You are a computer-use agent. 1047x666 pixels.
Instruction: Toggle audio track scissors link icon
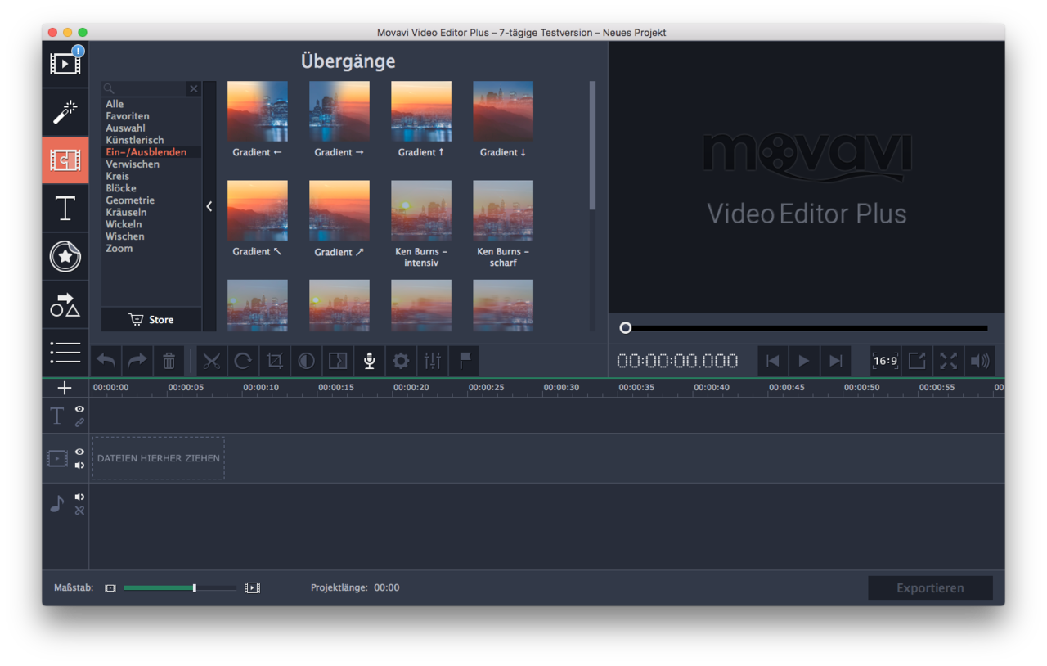(79, 511)
